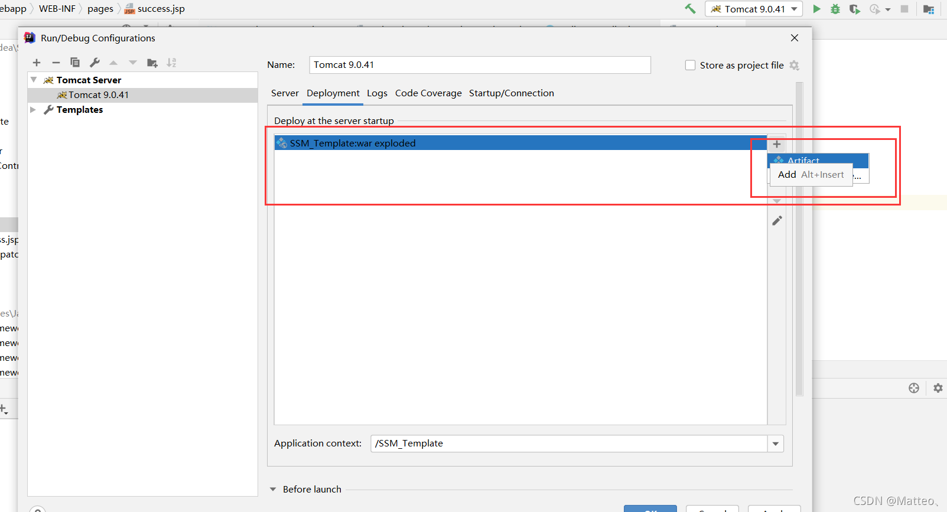Click the pages breadcrumb
Image resolution: width=947 pixels, height=512 pixels.
click(100, 9)
